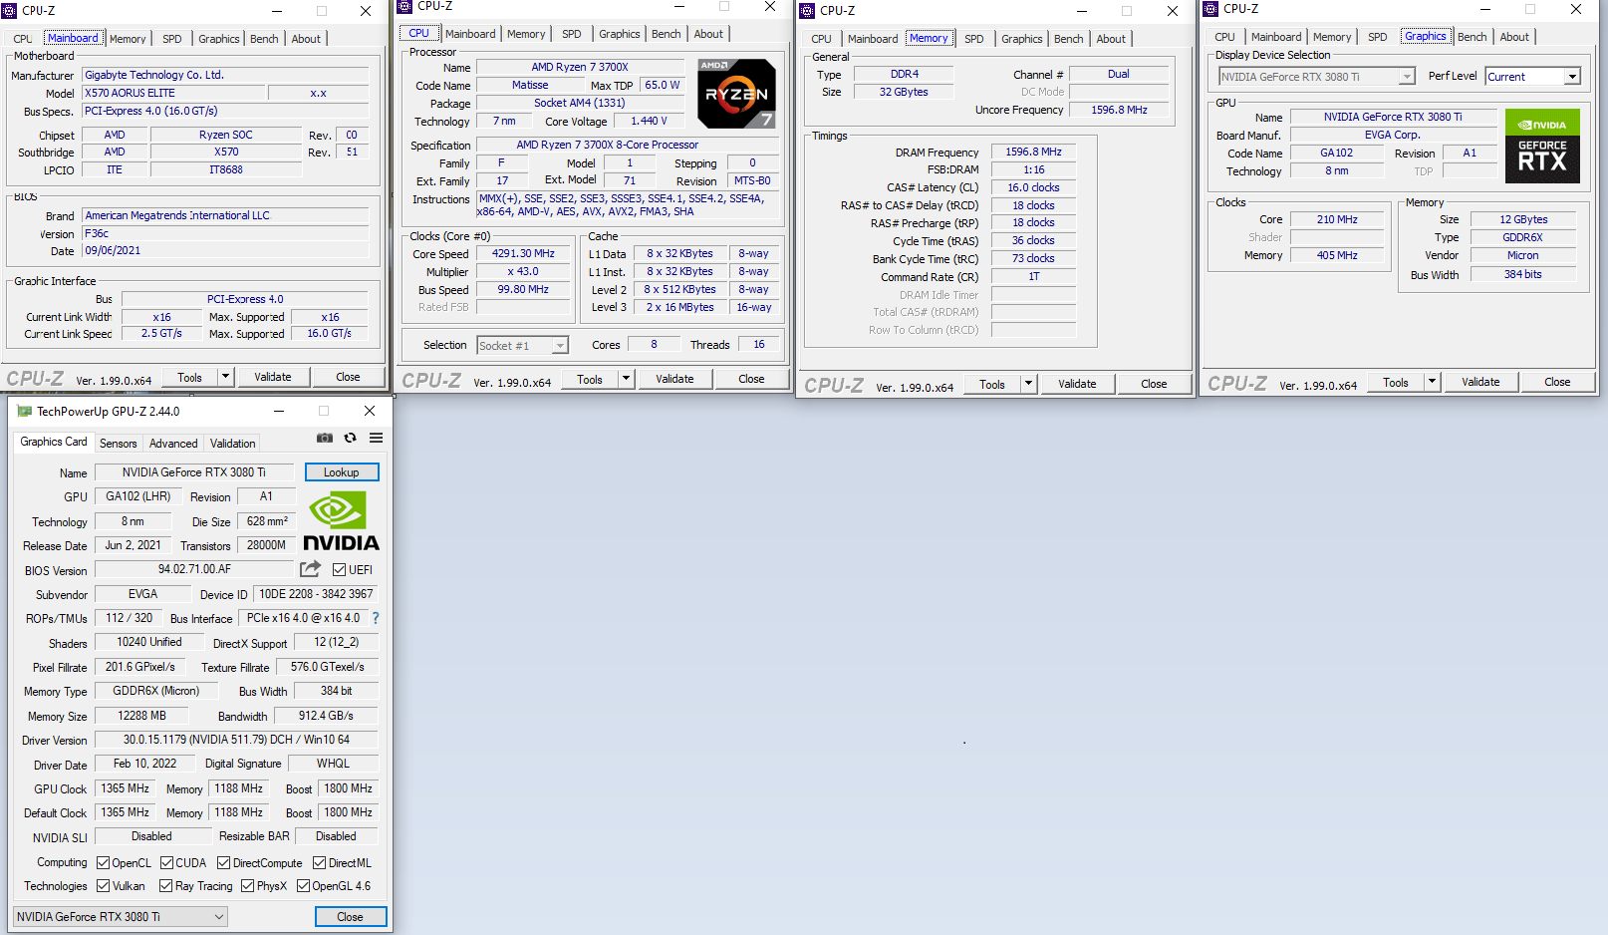Click Tools button in Graphics window
Viewport: 1608px width, 935px height.
tap(1396, 382)
